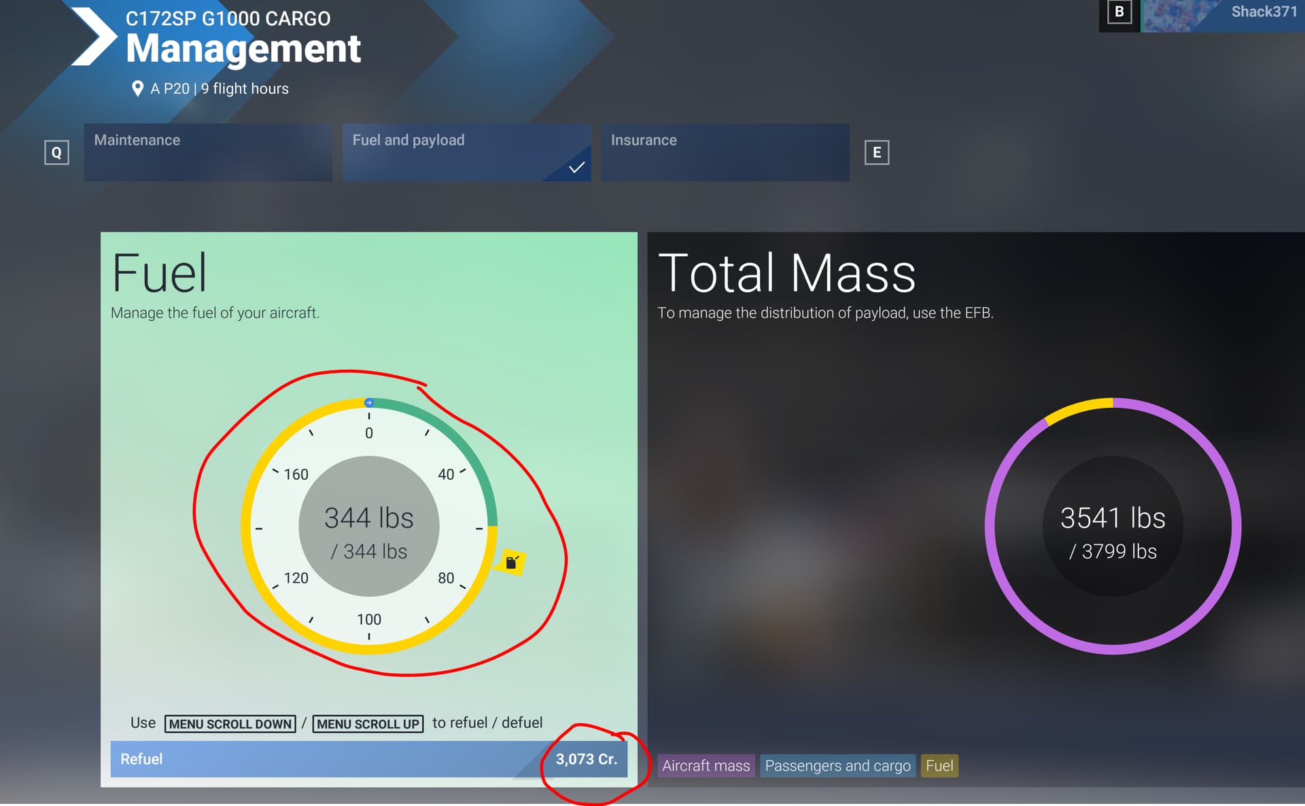Image resolution: width=1305 pixels, height=806 pixels.
Task: Click the B key prompt icon
Action: coord(1119,12)
